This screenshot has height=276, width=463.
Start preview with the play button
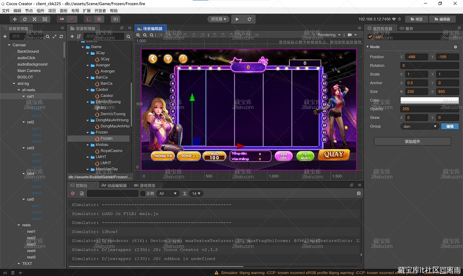[x=237, y=19]
